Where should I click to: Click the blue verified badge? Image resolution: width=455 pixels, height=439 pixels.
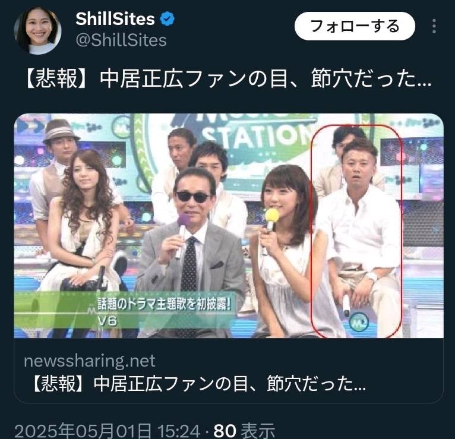point(168,19)
